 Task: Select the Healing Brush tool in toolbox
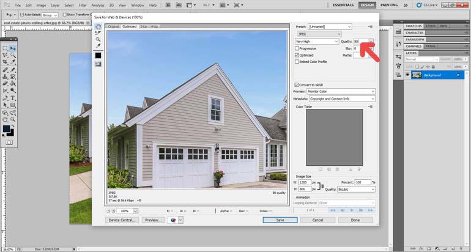5,70
